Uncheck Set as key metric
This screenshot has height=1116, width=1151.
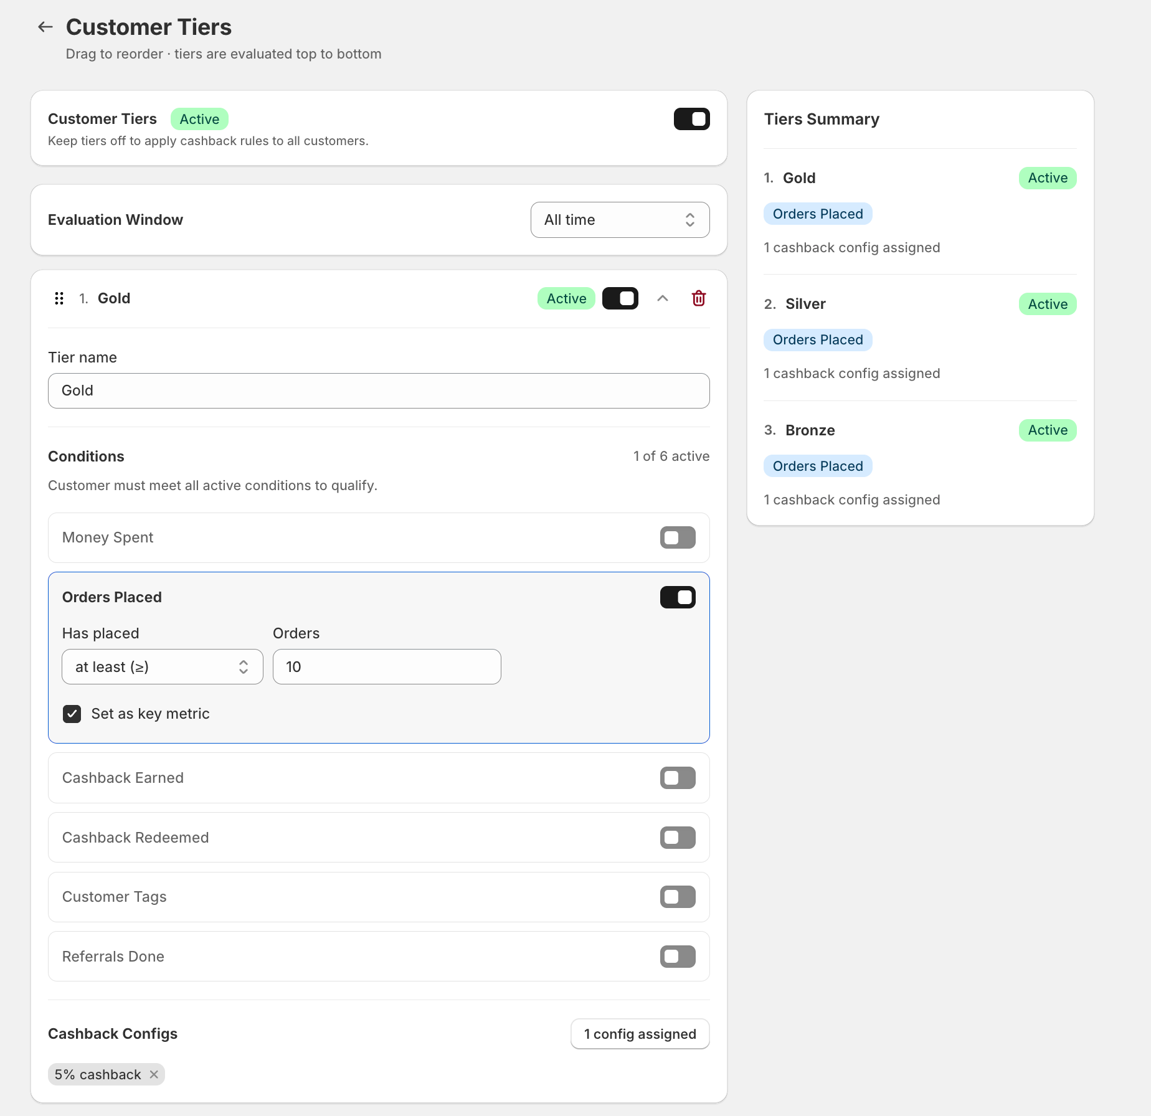72,714
